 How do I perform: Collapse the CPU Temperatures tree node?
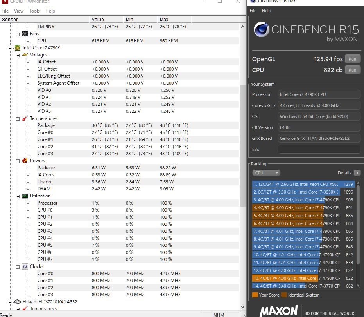(x=18, y=119)
